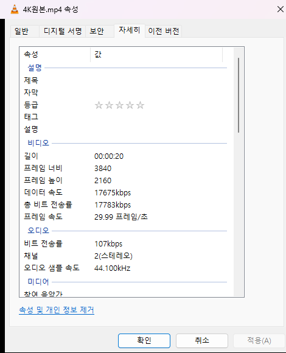Set rating to five stars
The height and width of the screenshot is (353, 286).
pyautogui.click(x=140, y=105)
